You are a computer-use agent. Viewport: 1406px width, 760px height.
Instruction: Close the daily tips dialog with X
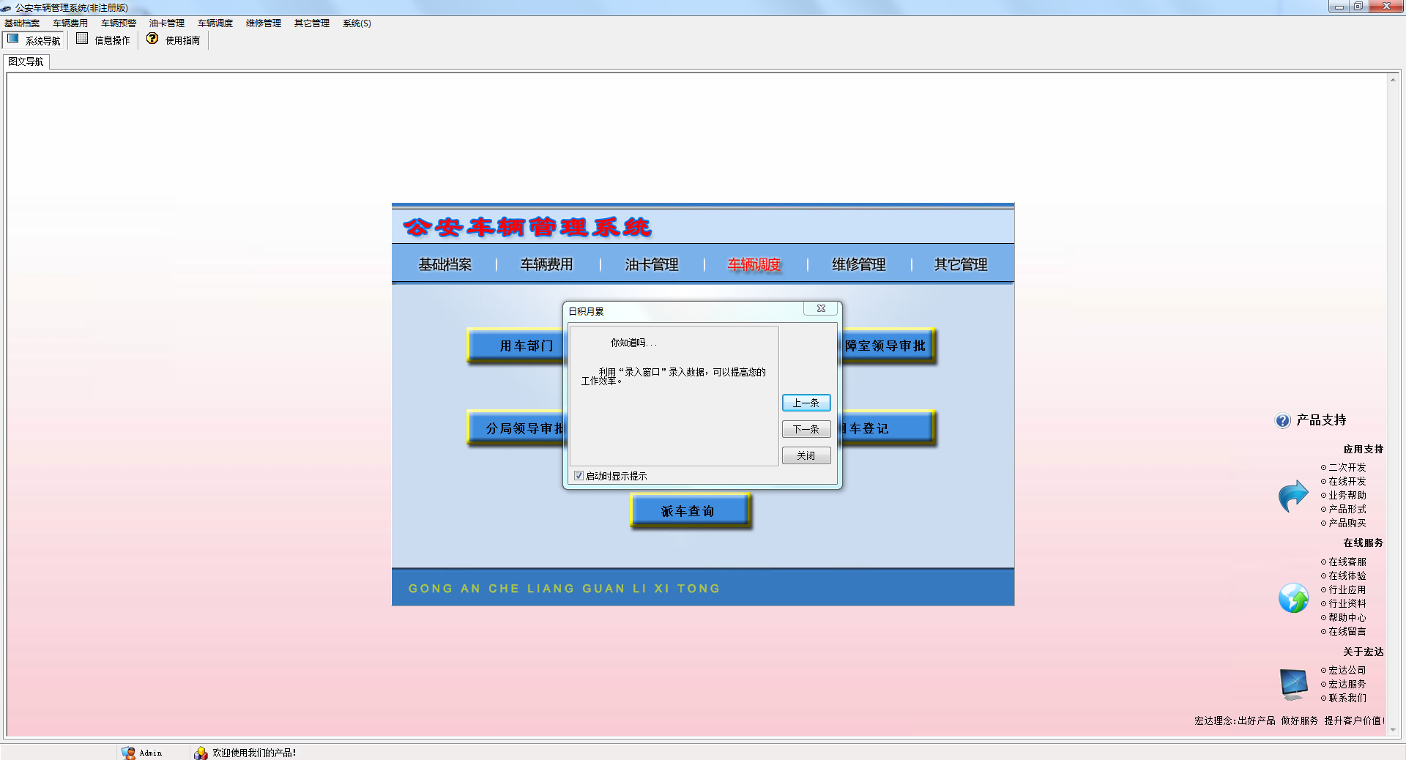tap(821, 309)
